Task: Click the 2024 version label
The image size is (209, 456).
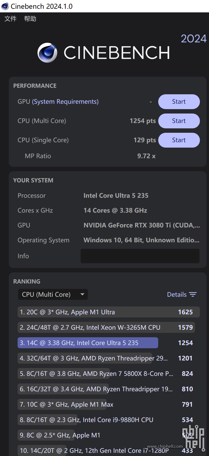Action: pos(194,39)
